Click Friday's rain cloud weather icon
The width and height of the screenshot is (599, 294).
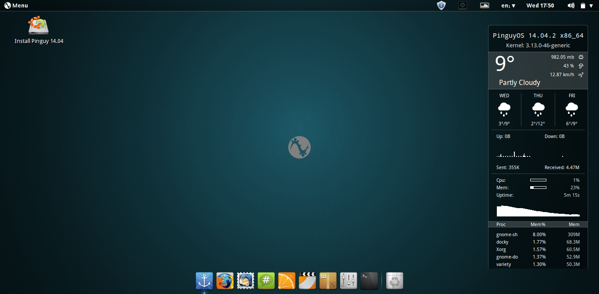pos(572,109)
